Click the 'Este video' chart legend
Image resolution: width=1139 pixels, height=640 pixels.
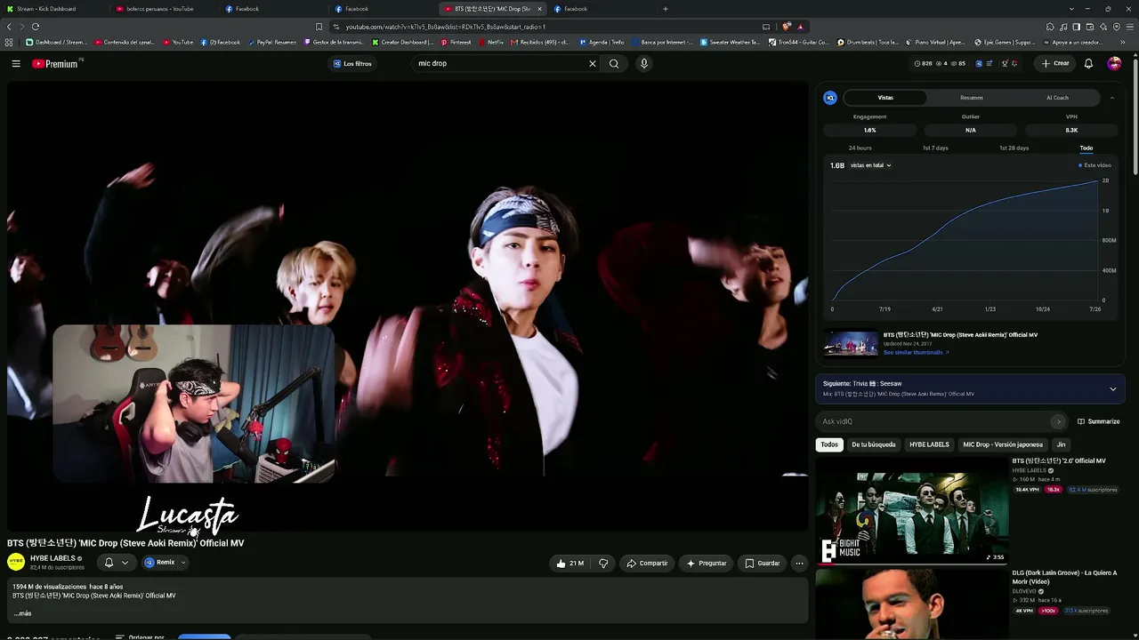tap(1095, 165)
